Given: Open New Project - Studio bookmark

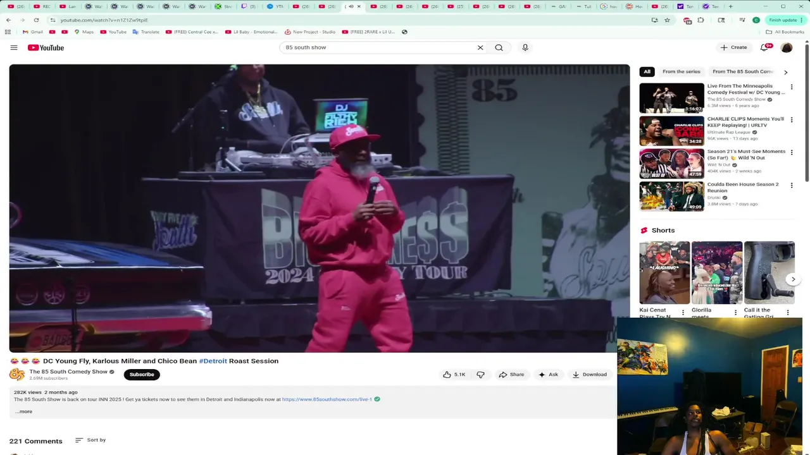Looking at the screenshot, I should pos(310,32).
